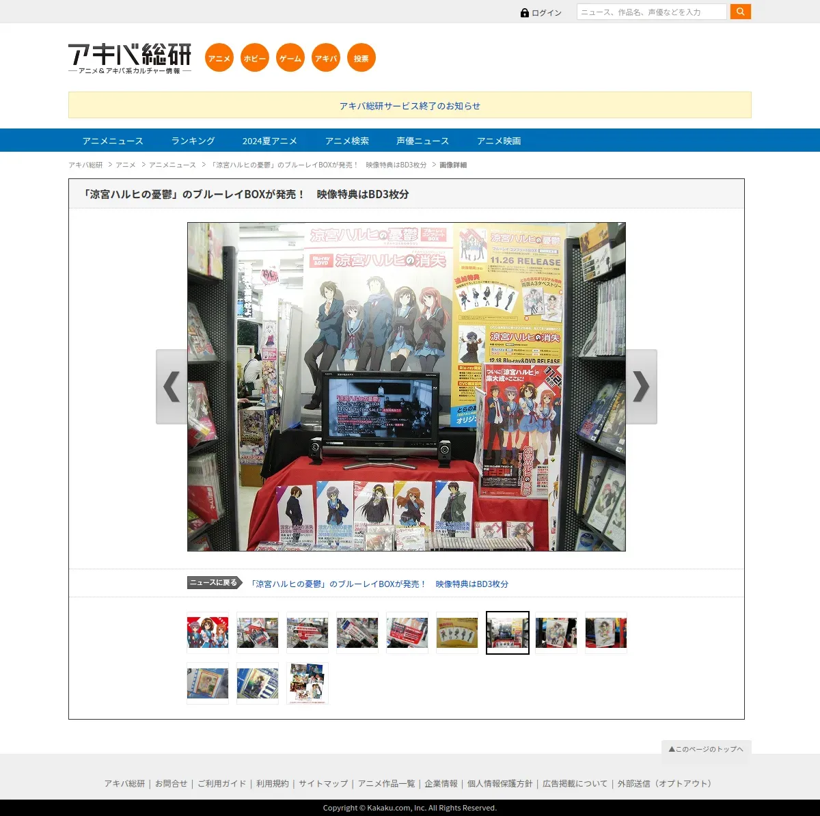Click the orange search magnifier button
The height and width of the screenshot is (816, 820).
click(740, 12)
